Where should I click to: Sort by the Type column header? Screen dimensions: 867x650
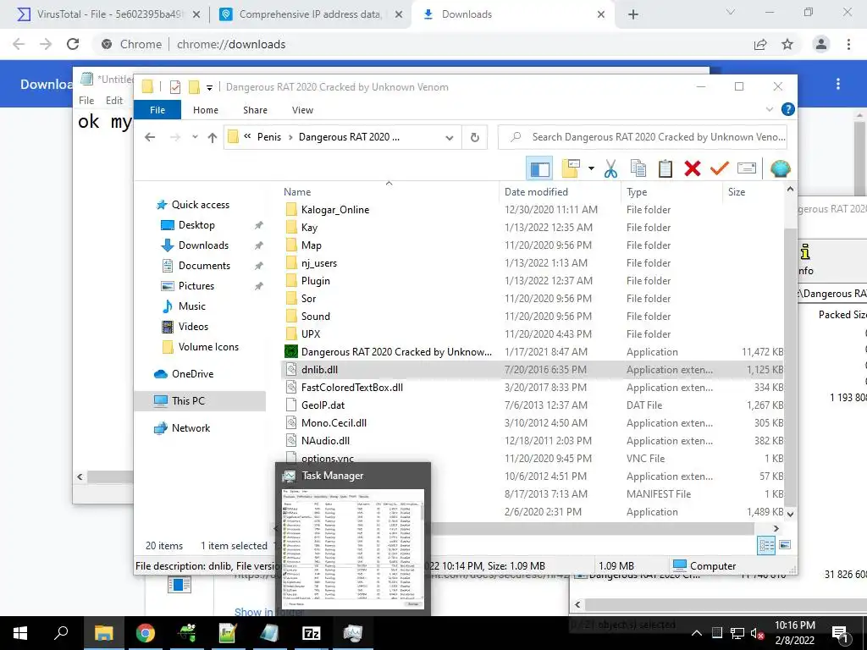671,192
